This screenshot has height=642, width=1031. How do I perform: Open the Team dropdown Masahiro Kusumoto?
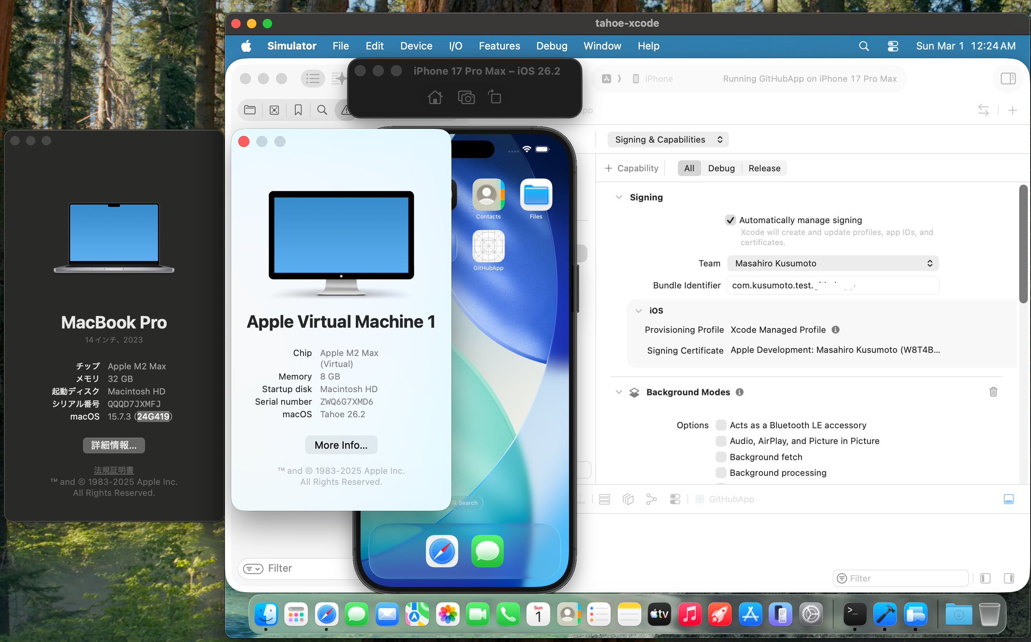tap(832, 263)
